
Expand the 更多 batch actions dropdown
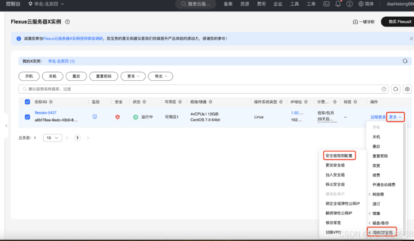[133, 76]
